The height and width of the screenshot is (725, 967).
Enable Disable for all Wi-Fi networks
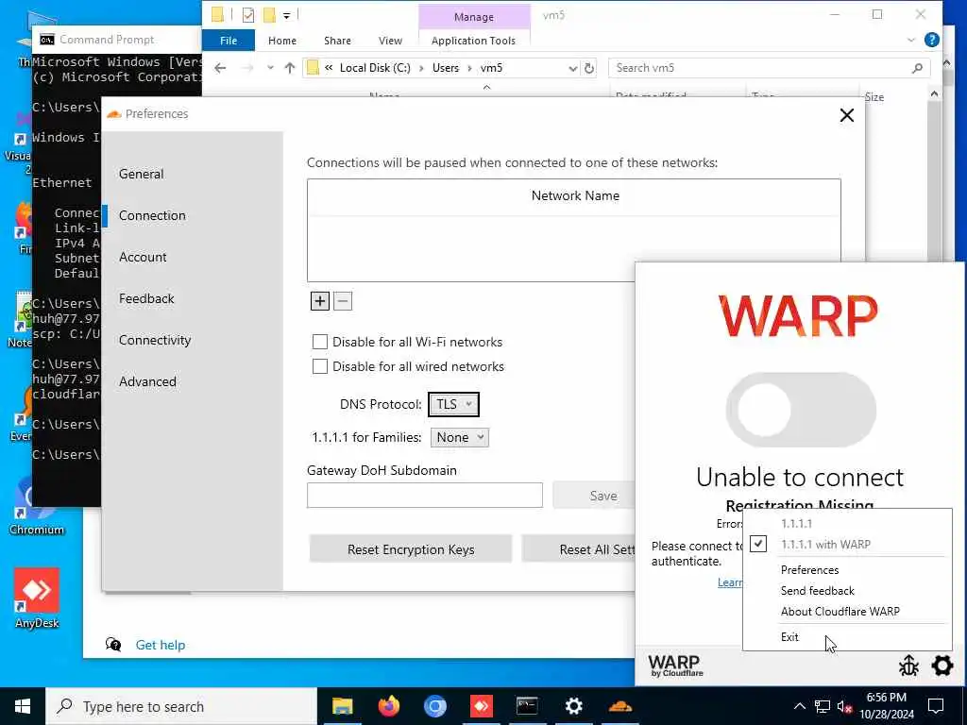[319, 342]
